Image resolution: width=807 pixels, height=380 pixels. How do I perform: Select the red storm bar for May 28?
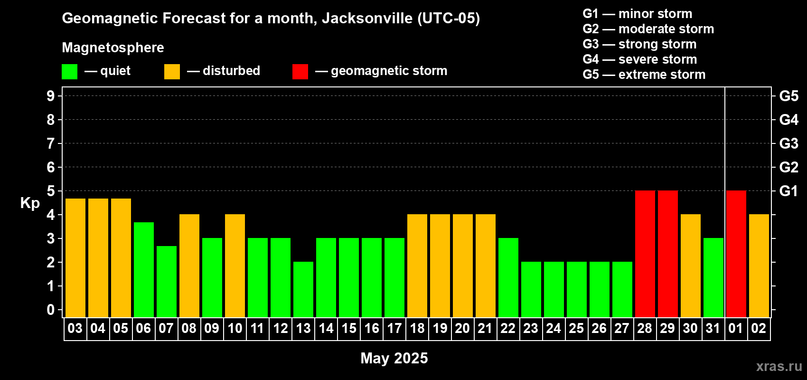click(x=645, y=254)
